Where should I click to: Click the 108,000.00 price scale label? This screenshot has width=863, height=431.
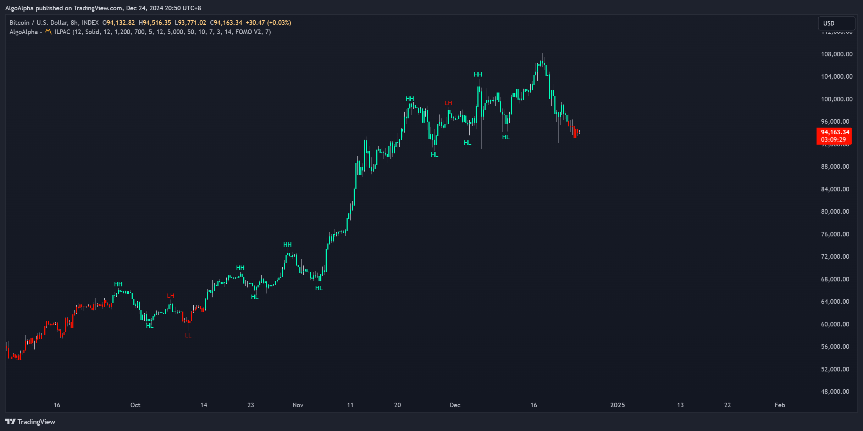point(837,54)
